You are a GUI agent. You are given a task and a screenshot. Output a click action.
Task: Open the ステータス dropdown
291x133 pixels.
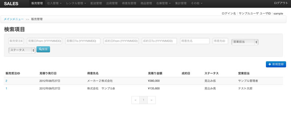click(22, 50)
